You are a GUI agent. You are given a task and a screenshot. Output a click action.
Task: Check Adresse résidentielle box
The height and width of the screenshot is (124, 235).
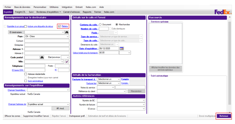click(x=26, y=74)
